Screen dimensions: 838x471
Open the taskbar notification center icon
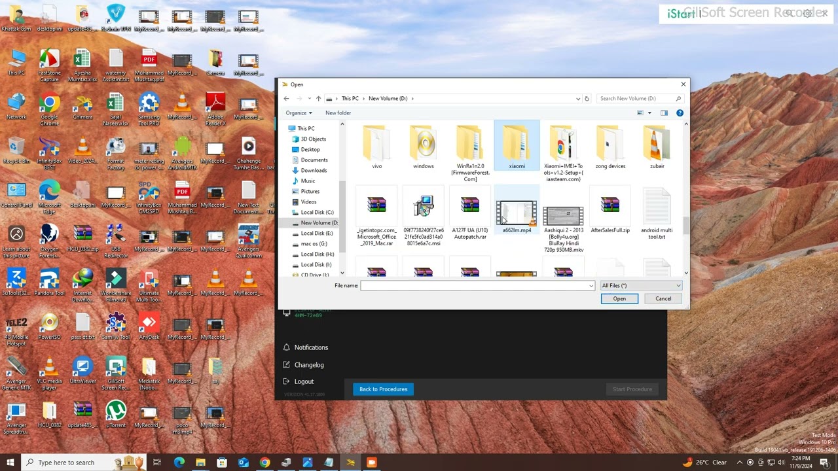coord(824,462)
